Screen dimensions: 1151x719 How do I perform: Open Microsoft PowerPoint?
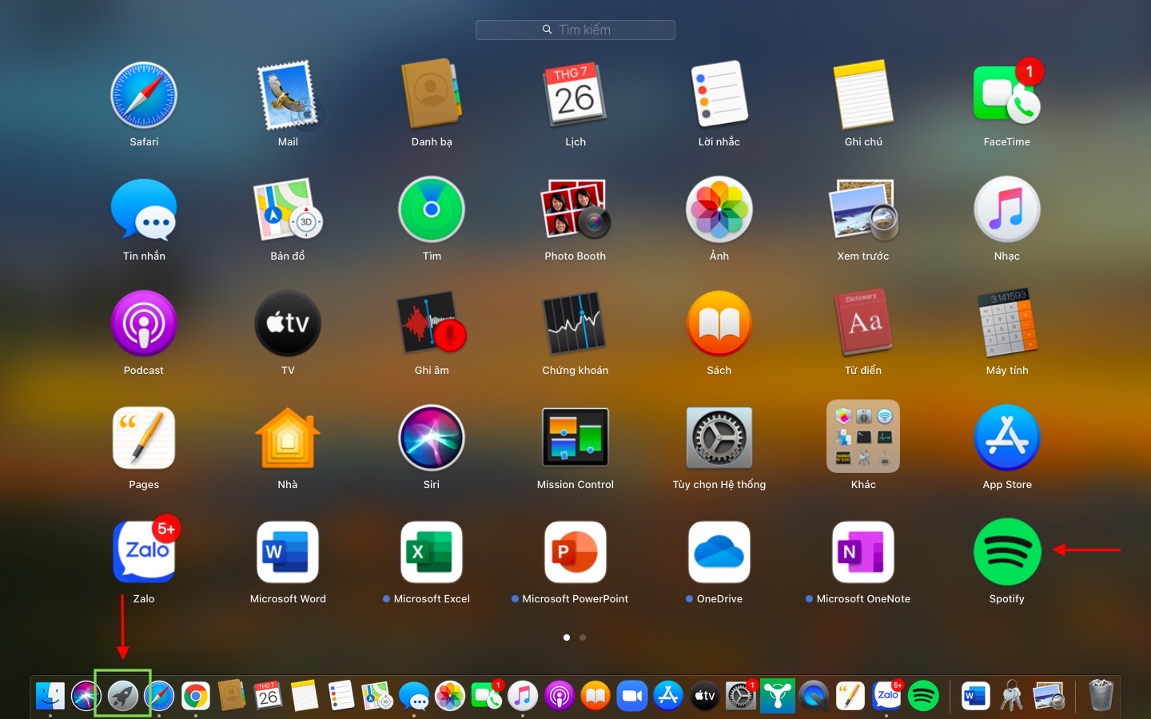click(575, 552)
